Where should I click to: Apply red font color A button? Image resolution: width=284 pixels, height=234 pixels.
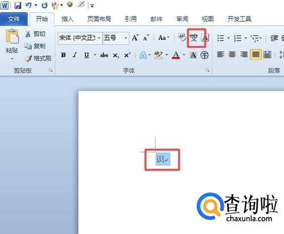pyautogui.click(x=176, y=55)
